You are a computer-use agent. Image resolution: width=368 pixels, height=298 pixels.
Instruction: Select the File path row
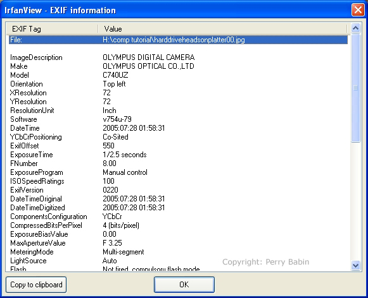coord(179,40)
